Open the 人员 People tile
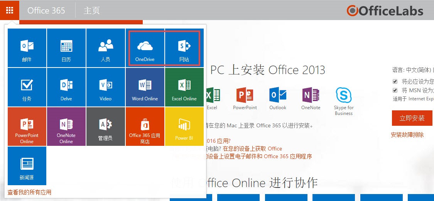Image resolution: width=434 pixels, height=201 pixels. (105, 47)
